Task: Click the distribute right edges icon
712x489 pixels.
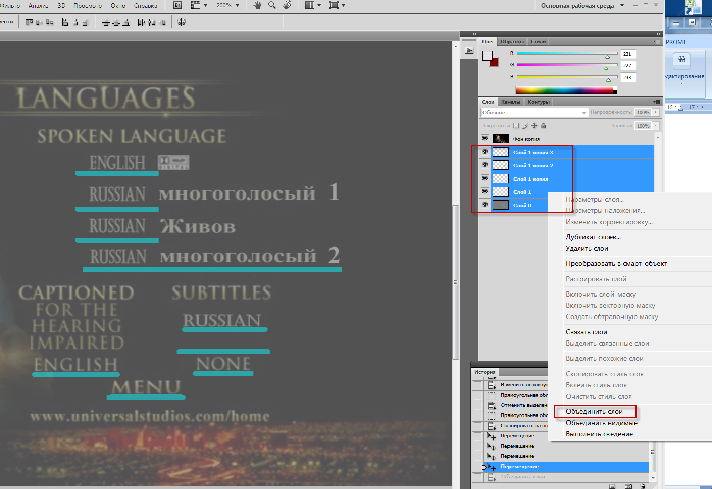Action: pos(162,22)
